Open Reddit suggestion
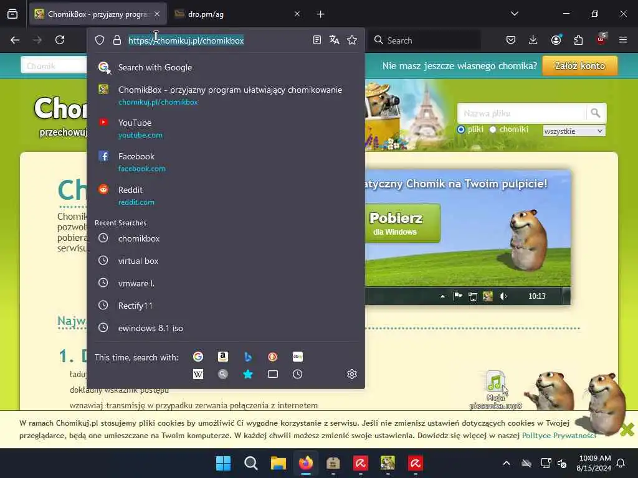Image resolution: width=638 pixels, height=478 pixels. 226,195
